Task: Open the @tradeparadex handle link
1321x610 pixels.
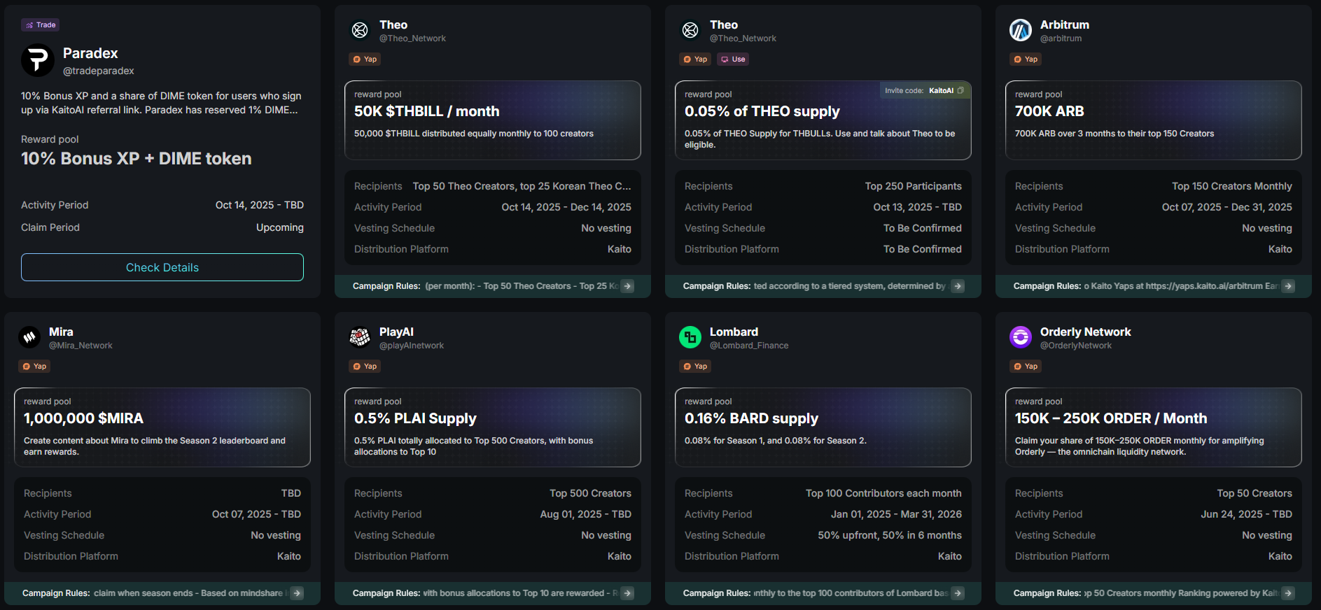Action: click(x=99, y=71)
